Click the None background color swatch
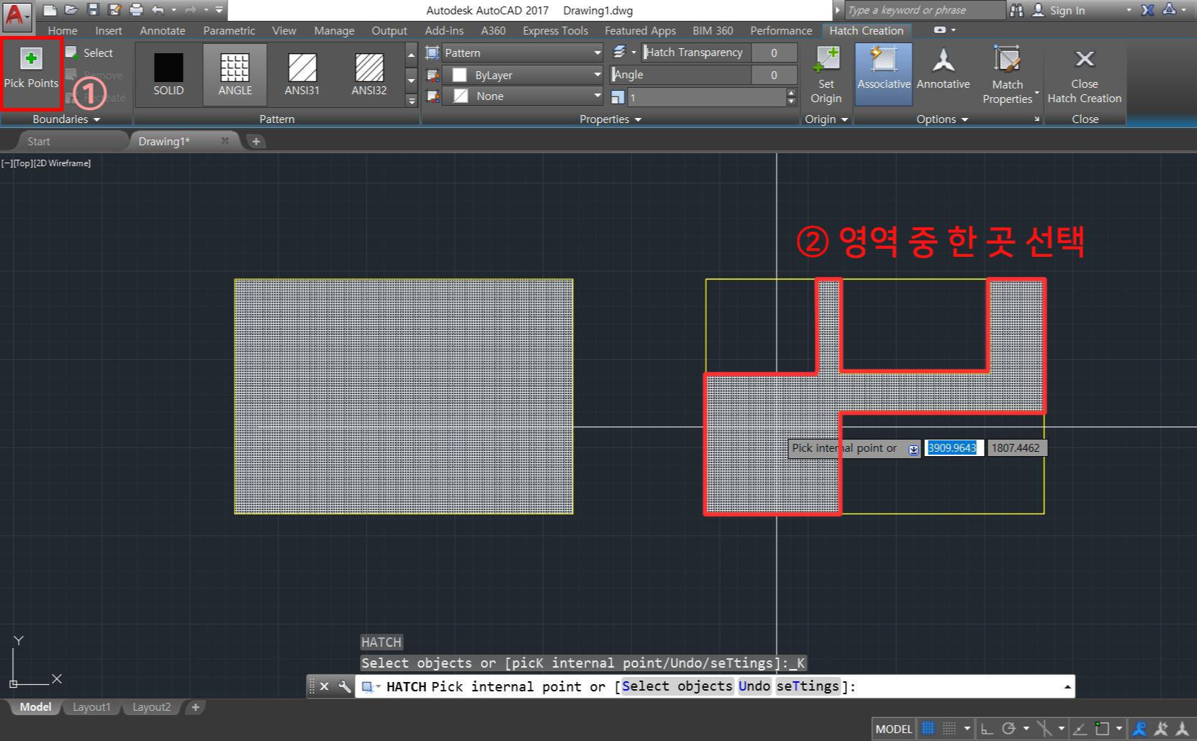This screenshot has height=741, width=1197. point(461,96)
